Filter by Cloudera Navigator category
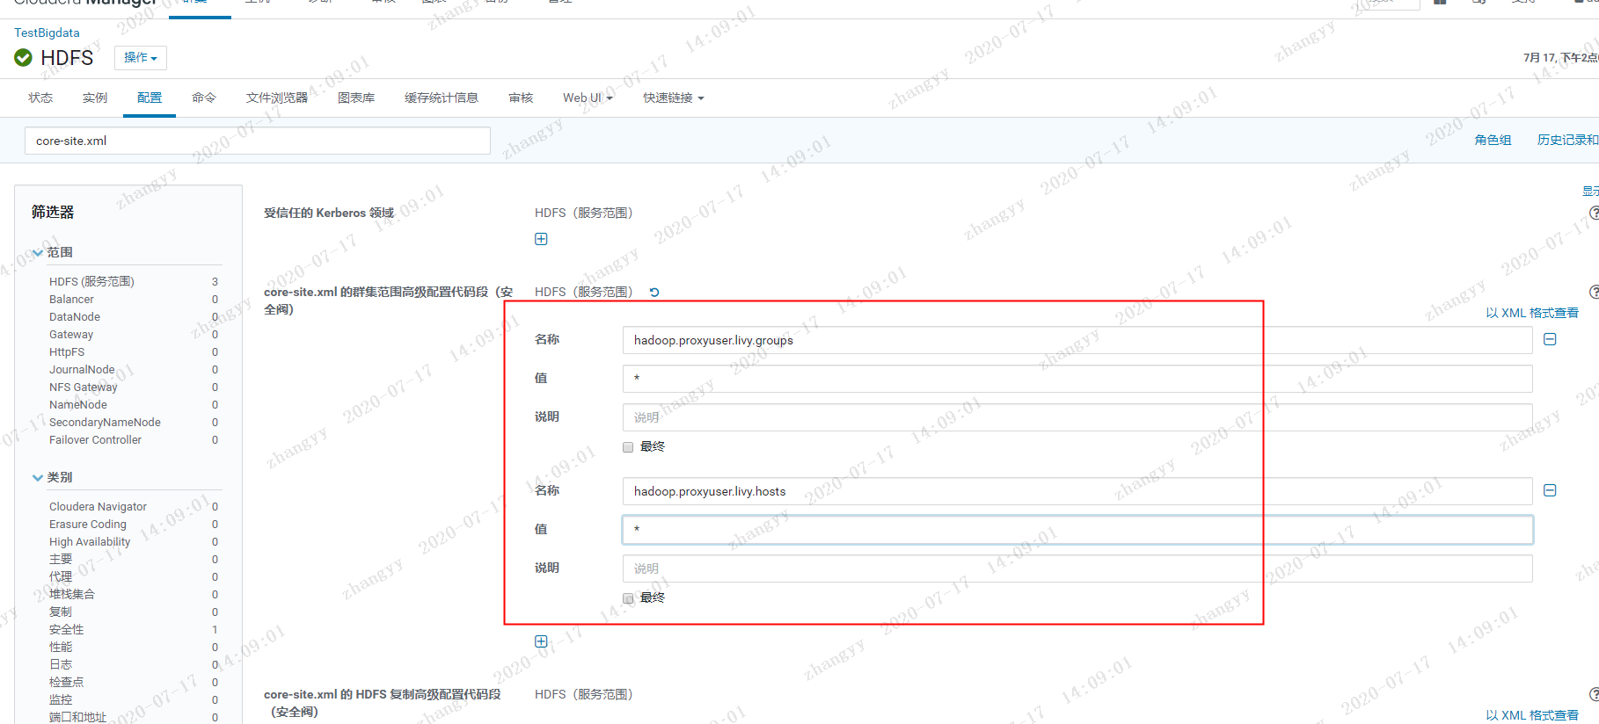The width and height of the screenshot is (1599, 724). point(98,507)
